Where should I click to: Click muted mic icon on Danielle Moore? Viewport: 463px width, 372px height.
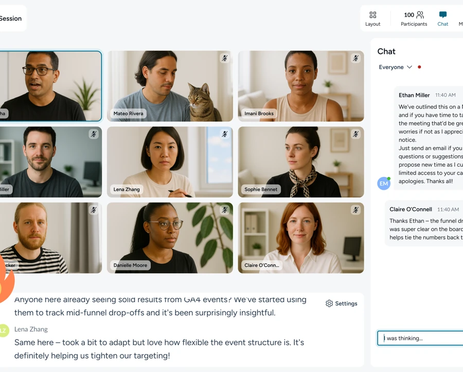tap(225, 210)
